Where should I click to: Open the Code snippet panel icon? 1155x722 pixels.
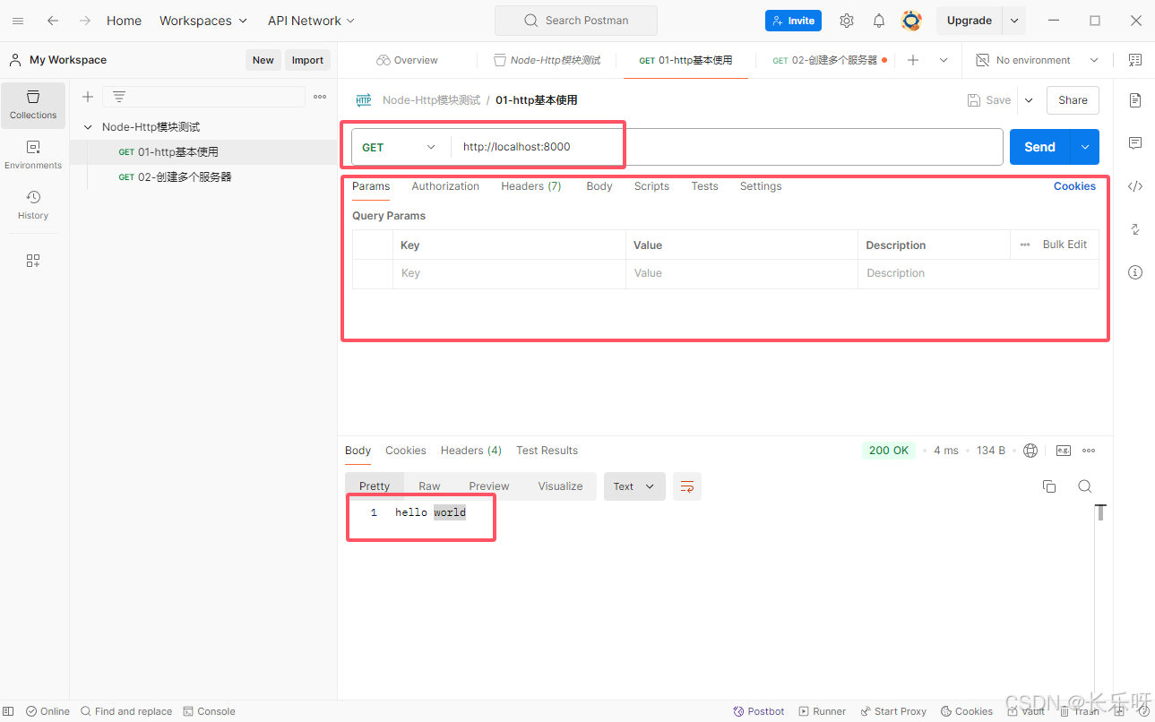point(1135,186)
